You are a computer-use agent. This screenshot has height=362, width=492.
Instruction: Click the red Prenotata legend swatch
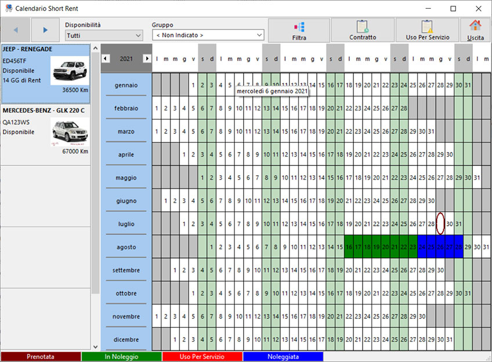(41, 357)
